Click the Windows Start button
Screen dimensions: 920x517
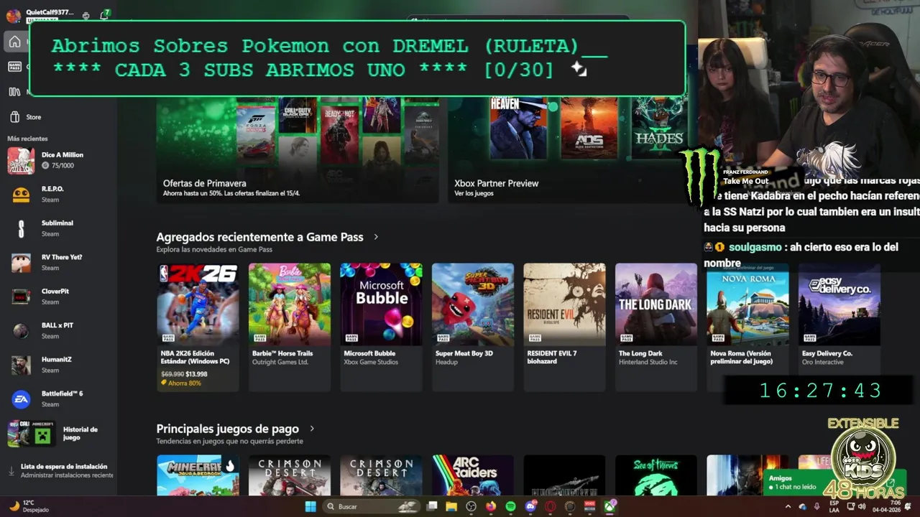310,506
